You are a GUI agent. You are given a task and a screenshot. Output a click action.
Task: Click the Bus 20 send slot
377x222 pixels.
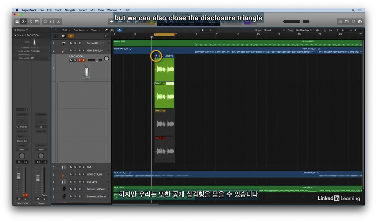(22, 127)
